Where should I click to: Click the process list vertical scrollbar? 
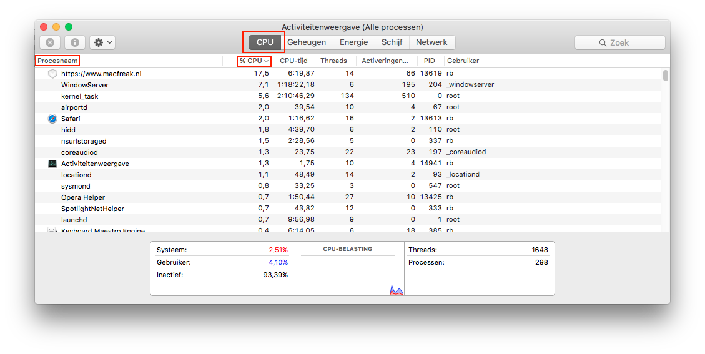666,76
